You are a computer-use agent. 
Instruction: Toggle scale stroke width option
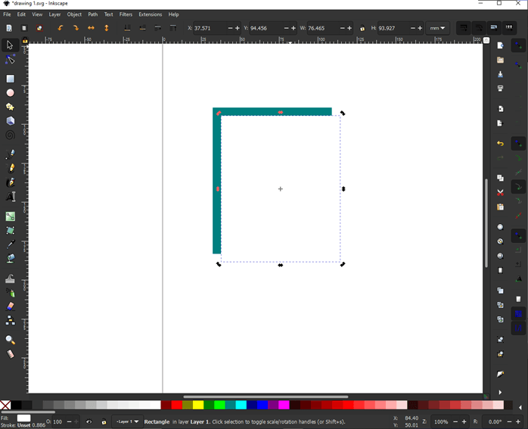point(464,28)
